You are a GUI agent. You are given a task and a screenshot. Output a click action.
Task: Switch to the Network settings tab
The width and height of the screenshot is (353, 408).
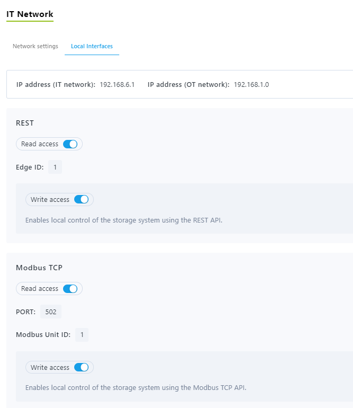coord(36,46)
